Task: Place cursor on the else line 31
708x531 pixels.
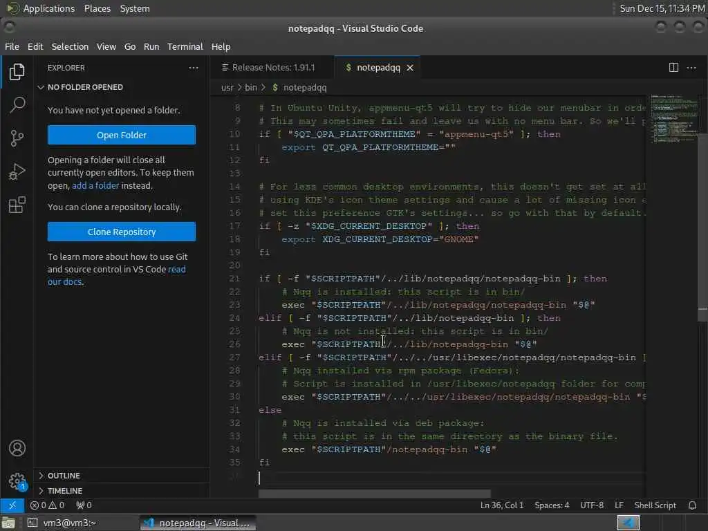Action: click(x=270, y=410)
